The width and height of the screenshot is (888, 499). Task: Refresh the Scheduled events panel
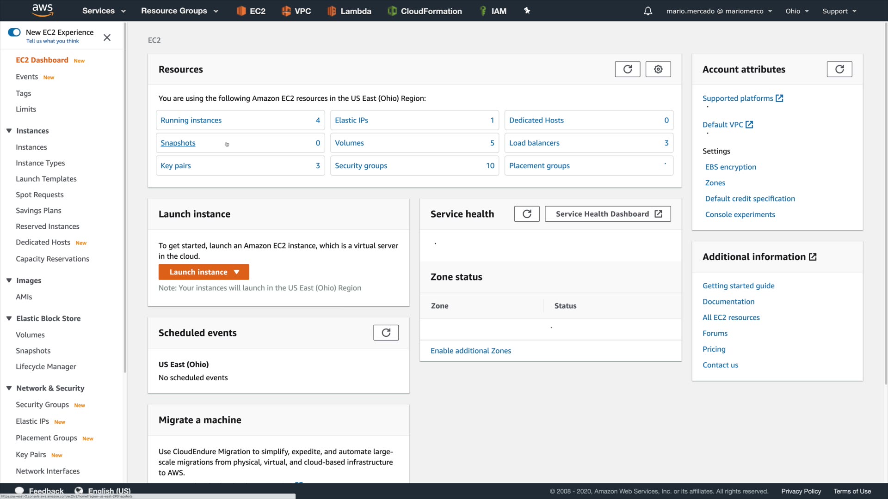tap(386, 333)
